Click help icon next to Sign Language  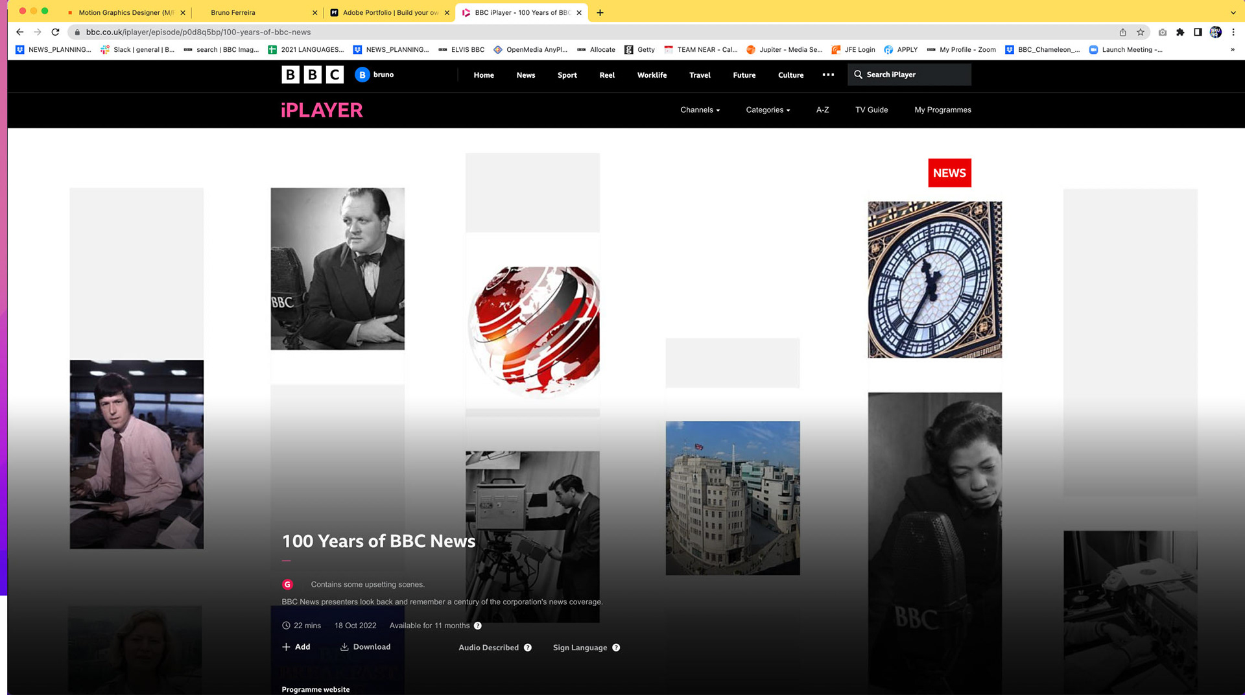(x=616, y=648)
